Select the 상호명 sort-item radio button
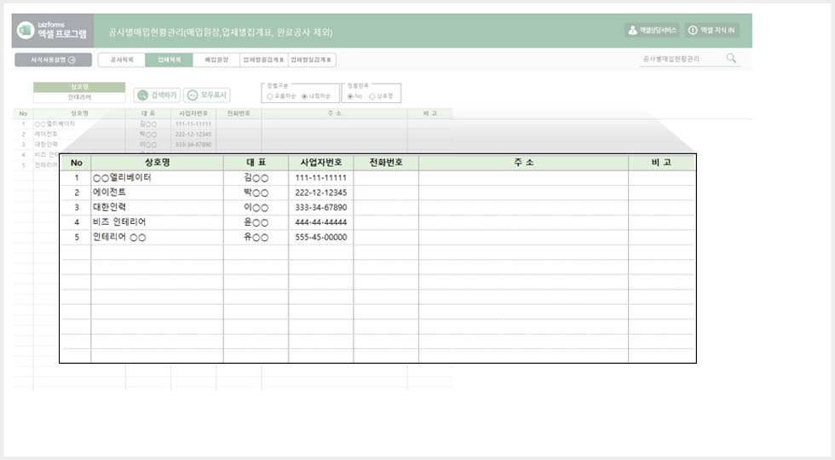The height and width of the screenshot is (460, 835). pyautogui.click(x=372, y=96)
